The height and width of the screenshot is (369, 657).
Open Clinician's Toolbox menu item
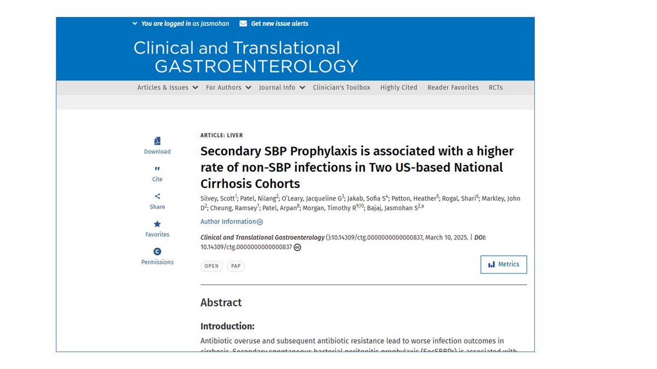342,87
